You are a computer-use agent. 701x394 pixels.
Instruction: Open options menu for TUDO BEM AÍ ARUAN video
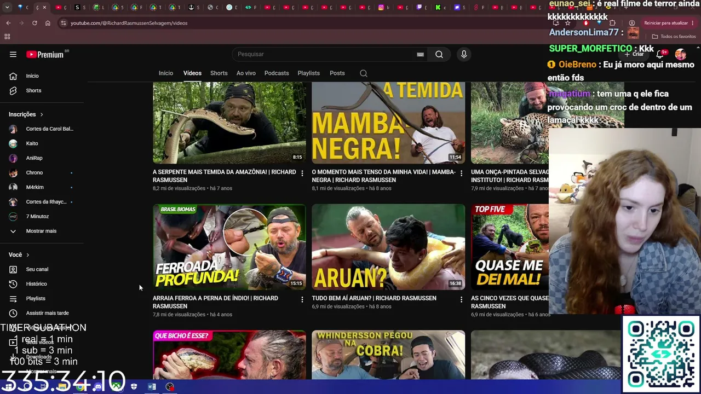(461, 300)
